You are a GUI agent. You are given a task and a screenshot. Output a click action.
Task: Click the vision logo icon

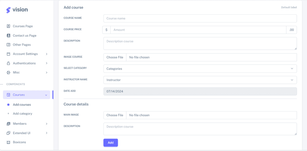point(8,10)
